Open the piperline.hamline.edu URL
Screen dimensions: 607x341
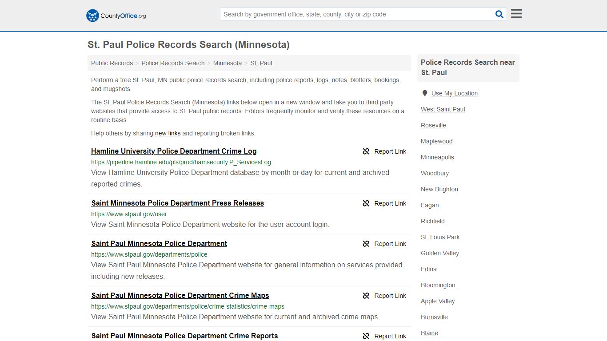[181, 162]
